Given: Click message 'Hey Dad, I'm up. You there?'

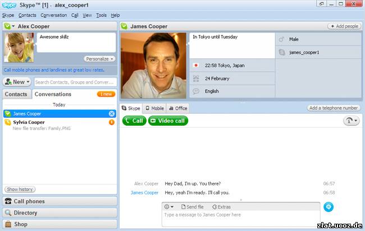Looking at the screenshot, I should point(193,183).
